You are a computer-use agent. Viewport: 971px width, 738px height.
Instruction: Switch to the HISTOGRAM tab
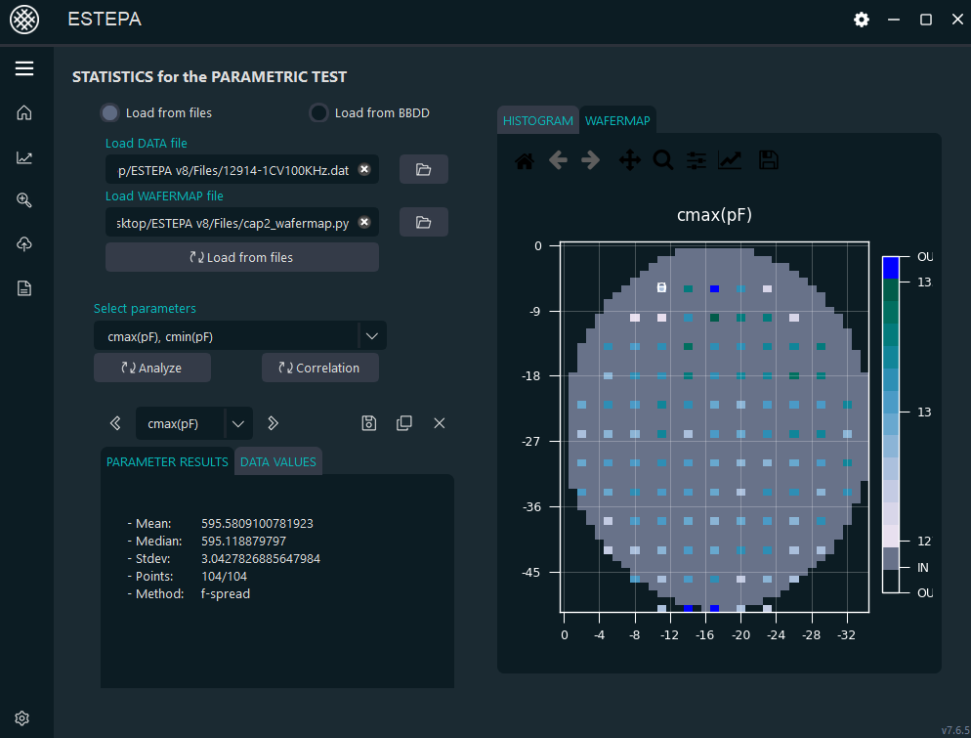537,120
